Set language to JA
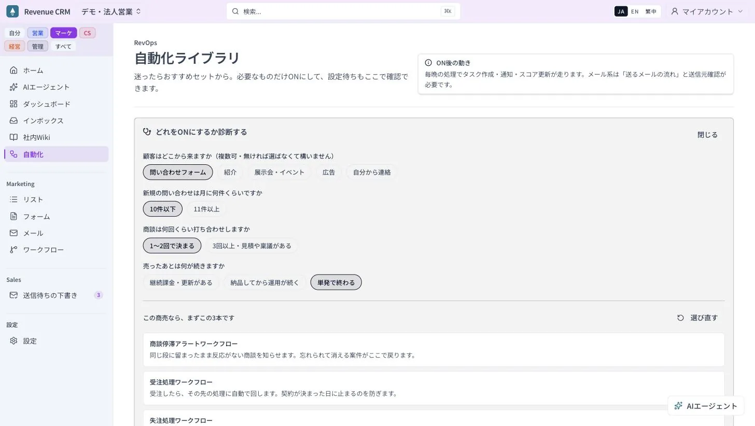This screenshot has width=755, height=426. (x=621, y=11)
